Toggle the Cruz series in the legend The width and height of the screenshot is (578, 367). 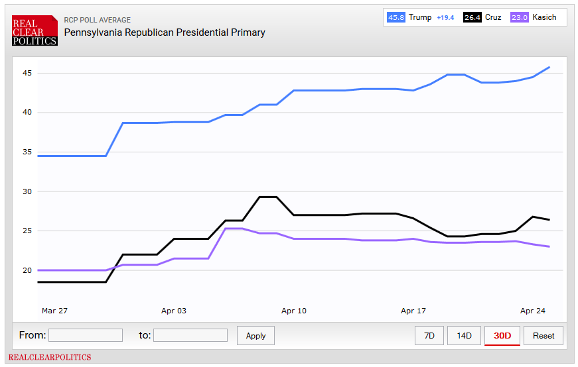[493, 17]
